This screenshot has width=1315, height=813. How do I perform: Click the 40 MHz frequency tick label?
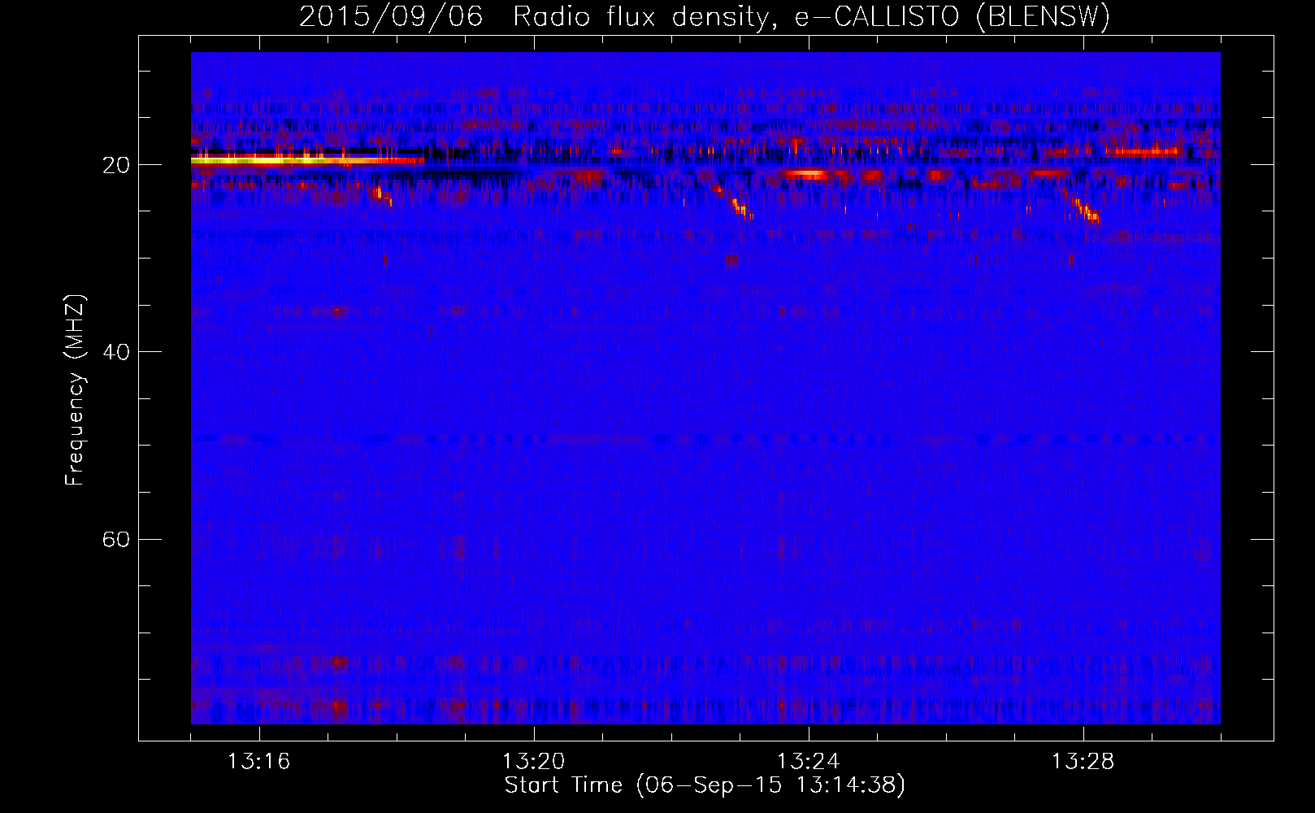coord(116,352)
